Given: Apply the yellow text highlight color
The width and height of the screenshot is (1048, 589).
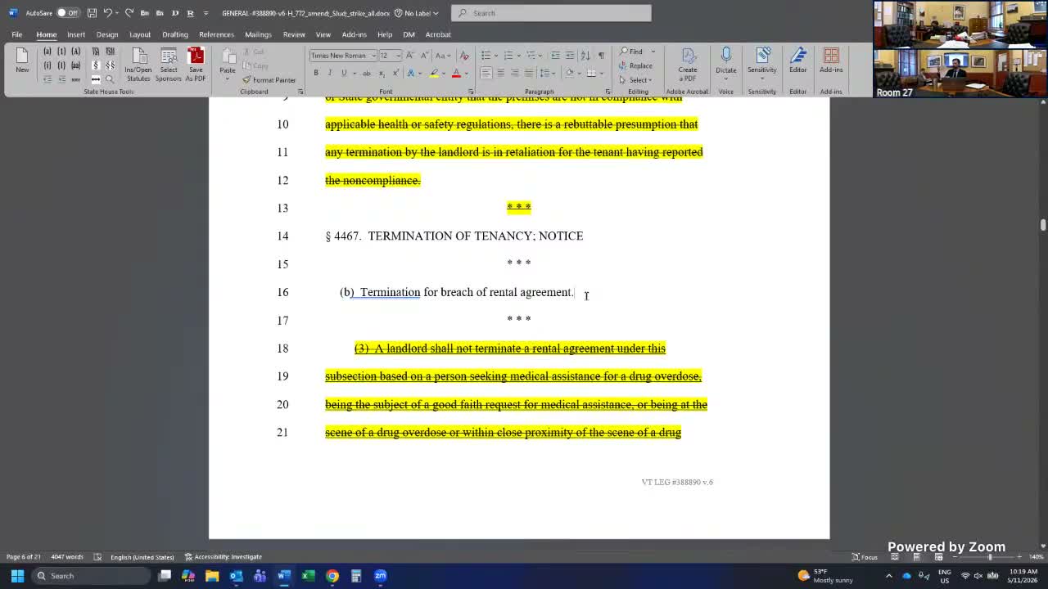Looking at the screenshot, I should tap(434, 73).
